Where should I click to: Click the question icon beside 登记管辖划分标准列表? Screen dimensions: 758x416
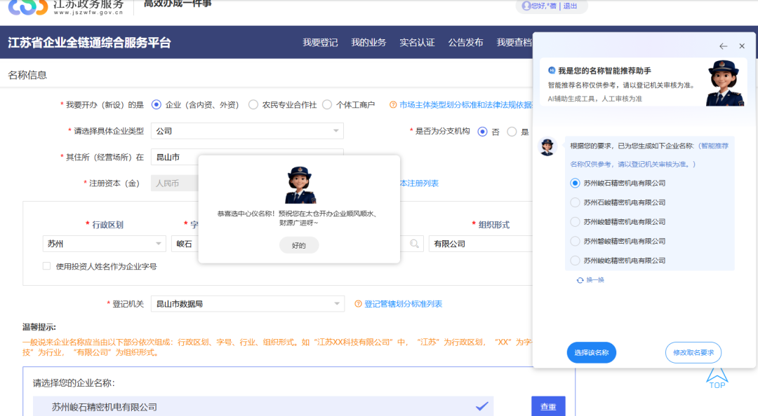[x=358, y=304]
